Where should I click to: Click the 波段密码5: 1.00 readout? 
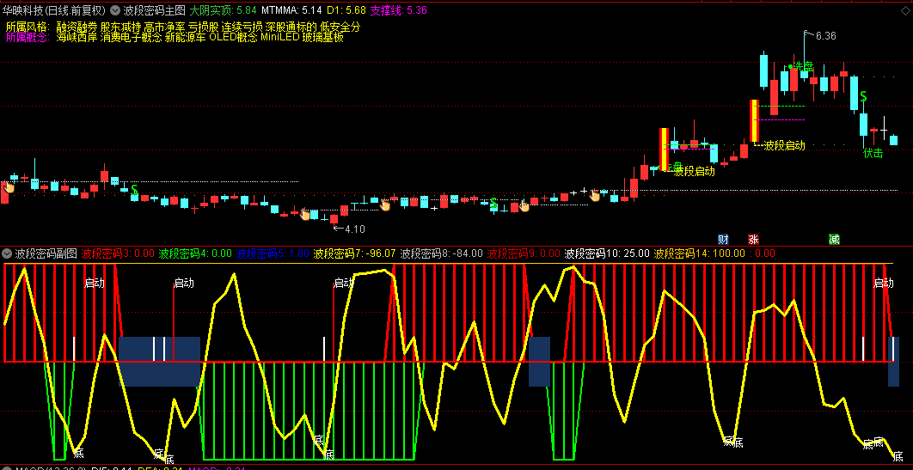273,253
